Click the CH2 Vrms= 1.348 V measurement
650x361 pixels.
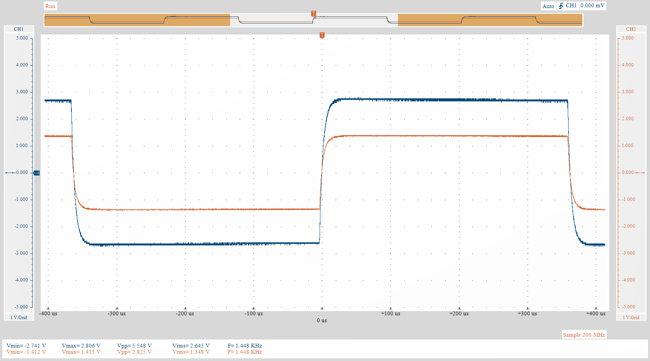click(191, 352)
